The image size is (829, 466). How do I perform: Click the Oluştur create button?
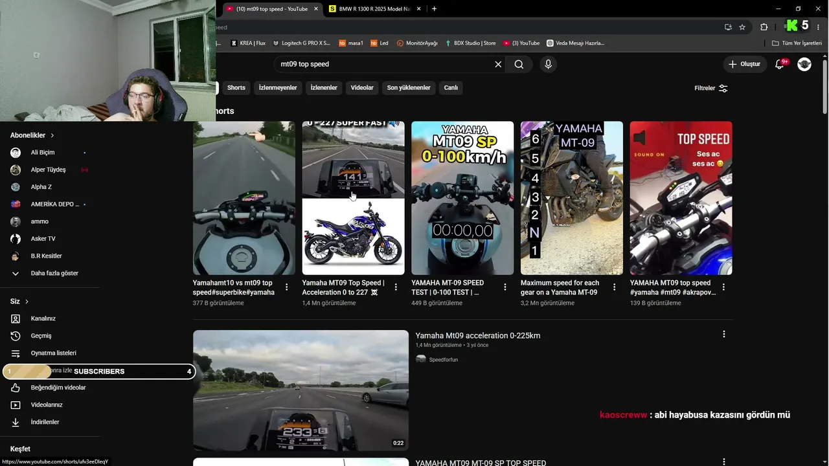(x=744, y=64)
